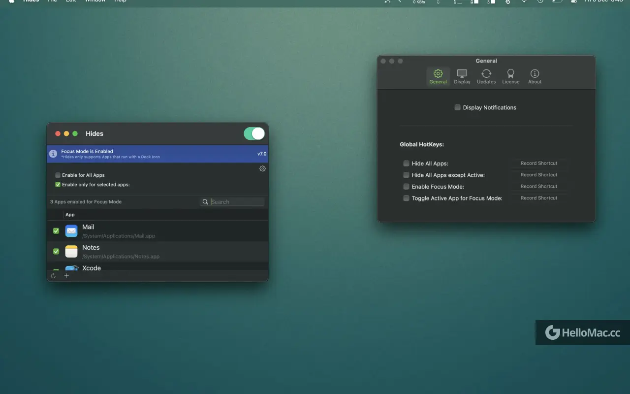Select the General preferences tab
Screen dimensions: 630x394
click(438, 77)
